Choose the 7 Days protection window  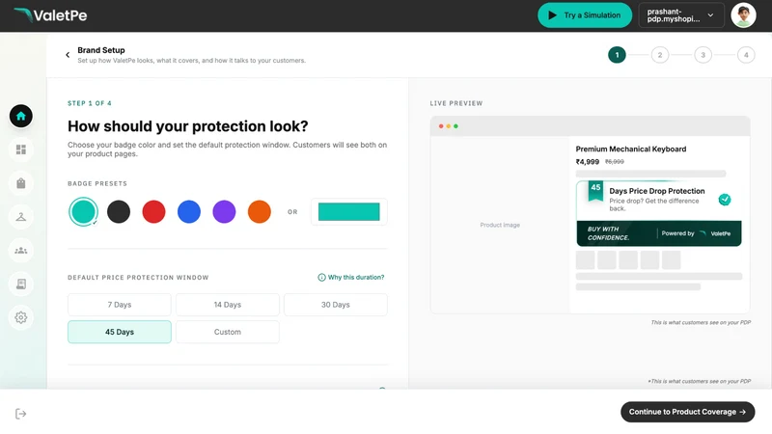tap(120, 305)
